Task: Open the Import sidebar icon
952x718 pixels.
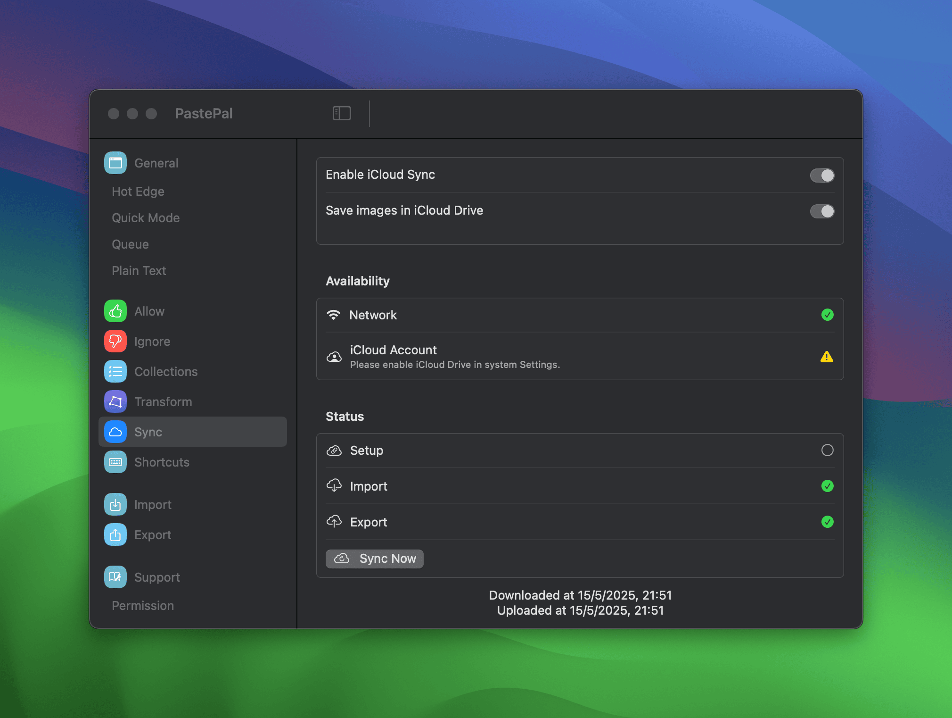Action: pyautogui.click(x=115, y=504)
